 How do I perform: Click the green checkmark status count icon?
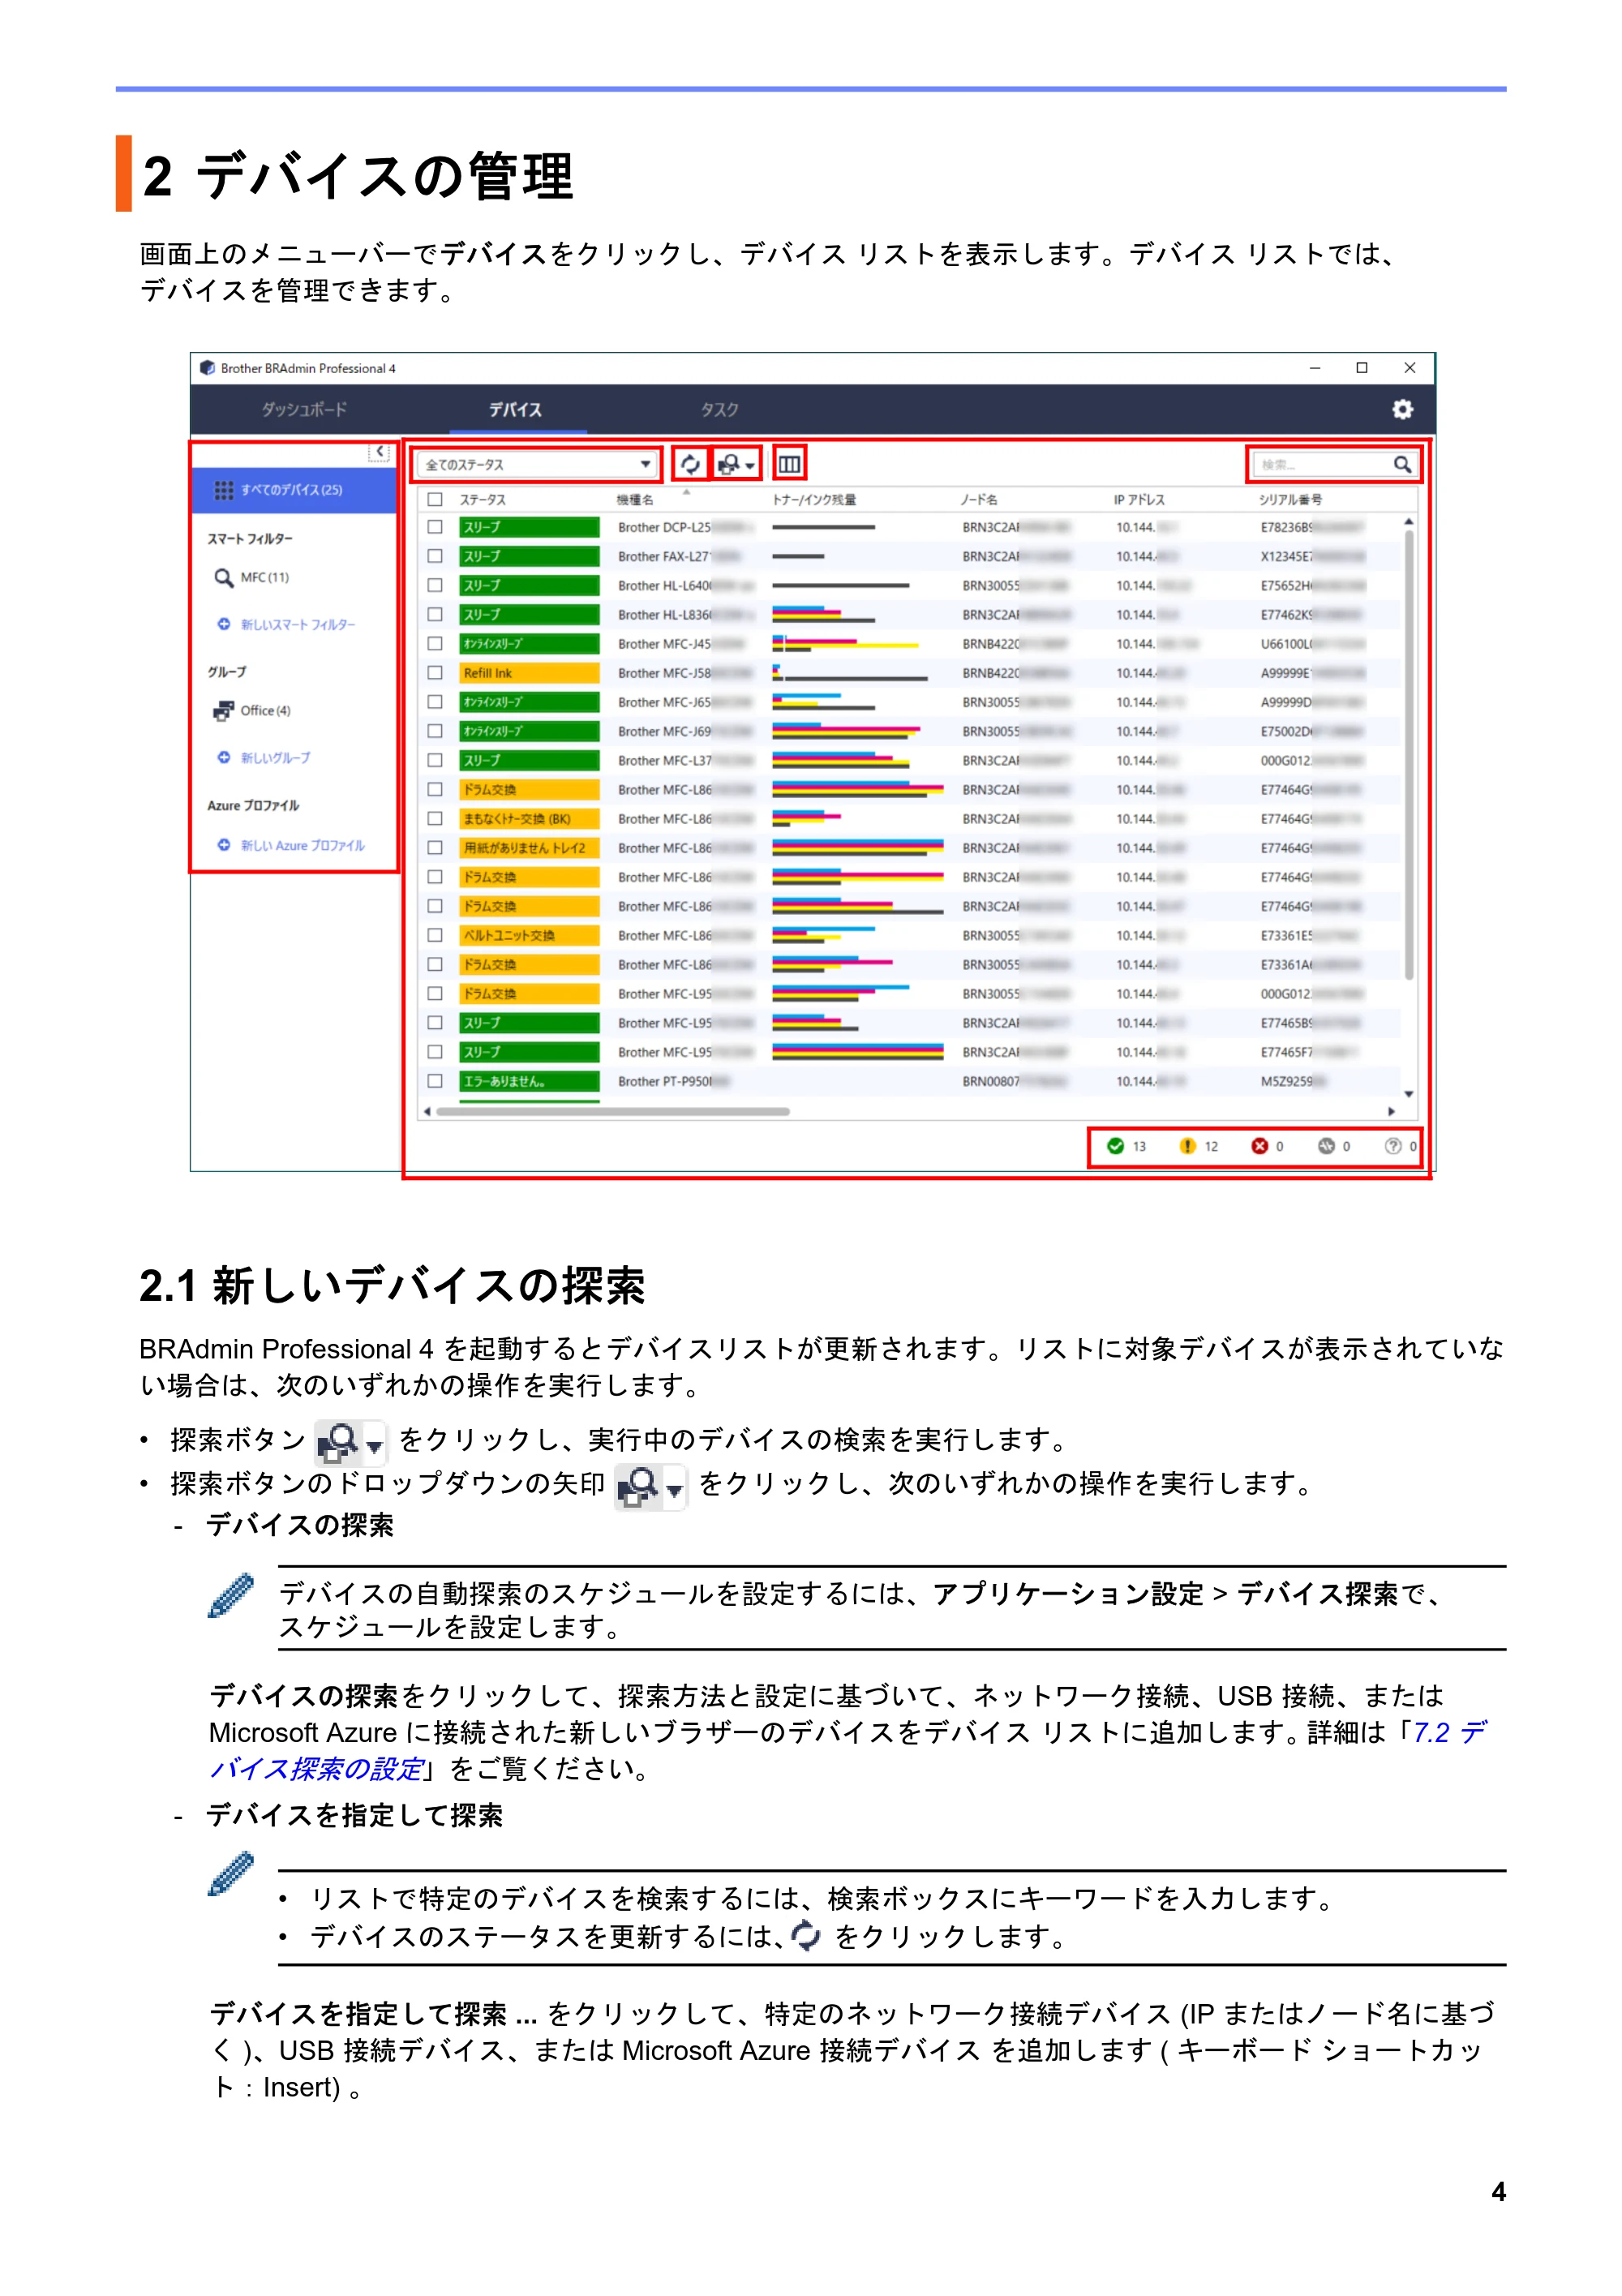(x=1115, y=1146)
